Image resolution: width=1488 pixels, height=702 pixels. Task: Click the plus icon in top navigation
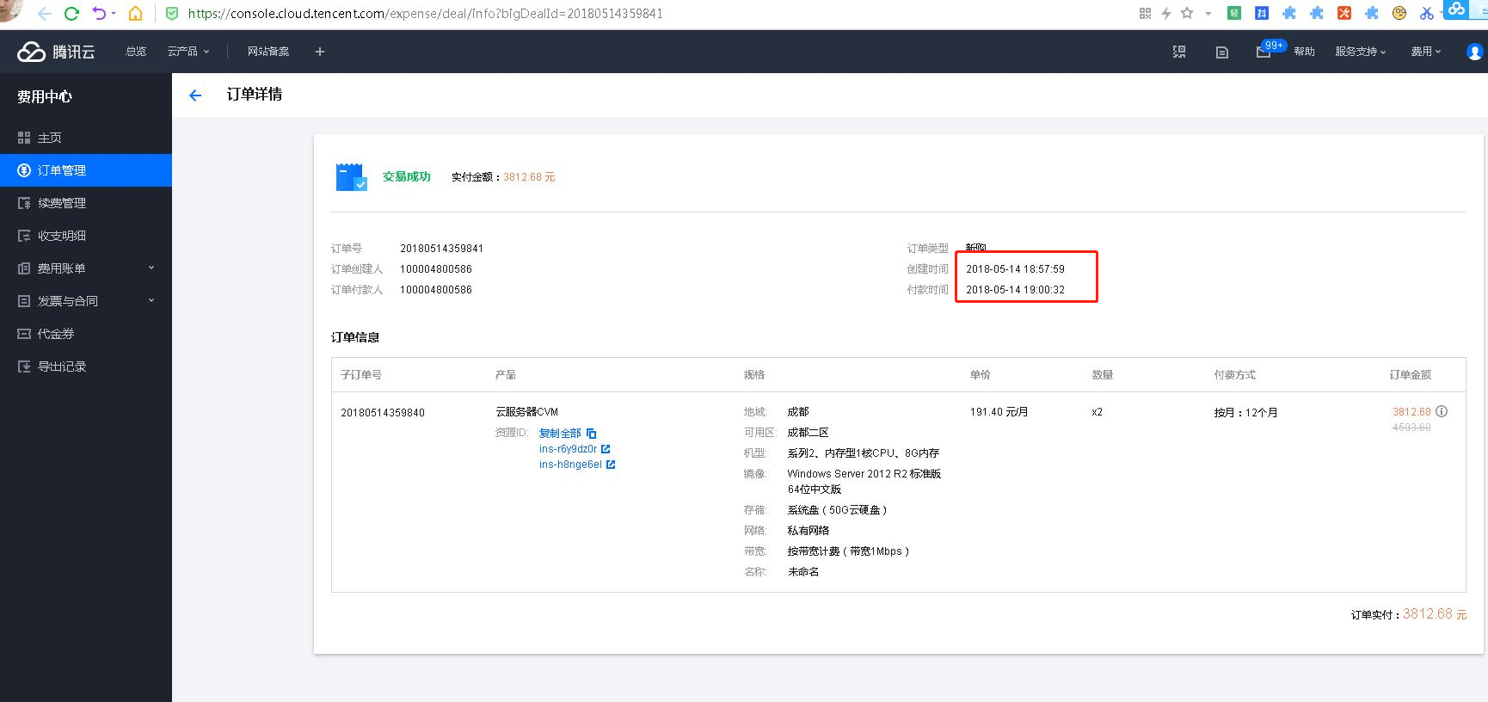point(320,52)
